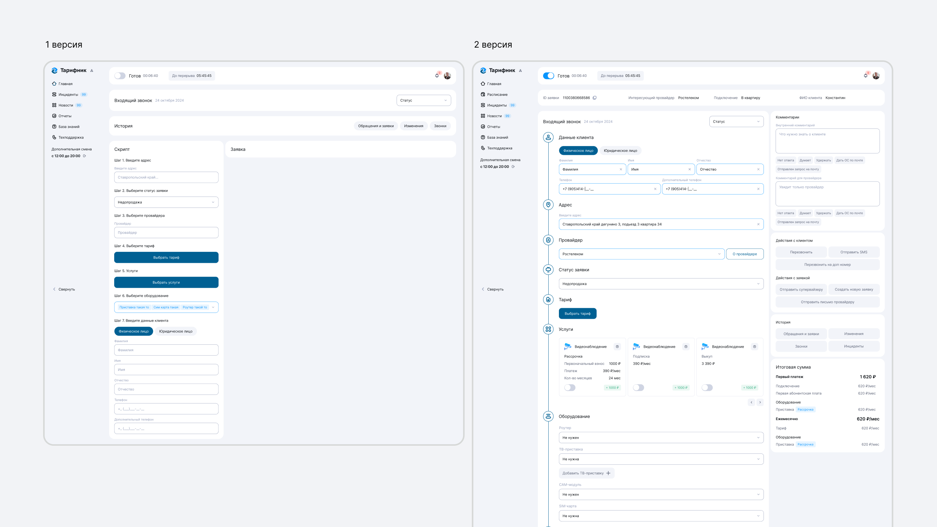The image size is (937, 527).
Task: Open the Ростелеком provider dropdown
Action: (x=641, y=254)
